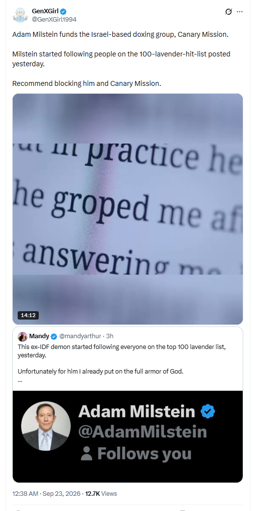Open Mandy's display name in quoted post
This screenshot has height=511, width=253.
(39, 336)
